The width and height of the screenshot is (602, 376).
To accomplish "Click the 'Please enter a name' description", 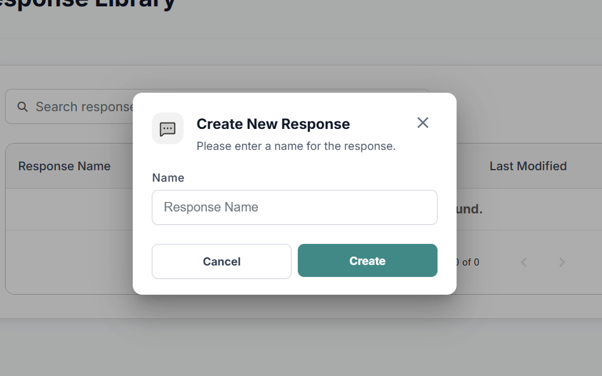I will coord(296,146).
